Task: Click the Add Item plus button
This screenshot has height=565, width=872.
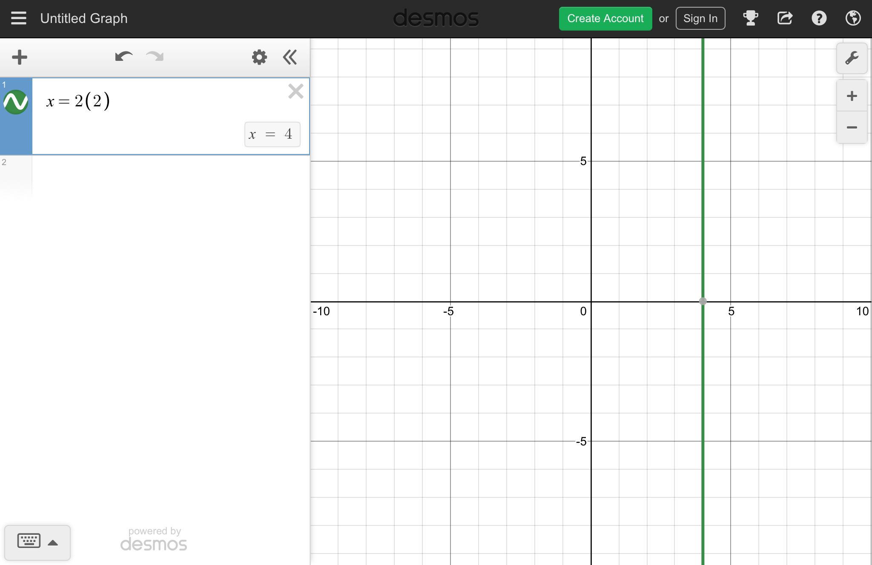Action: [x=20, y=57]
